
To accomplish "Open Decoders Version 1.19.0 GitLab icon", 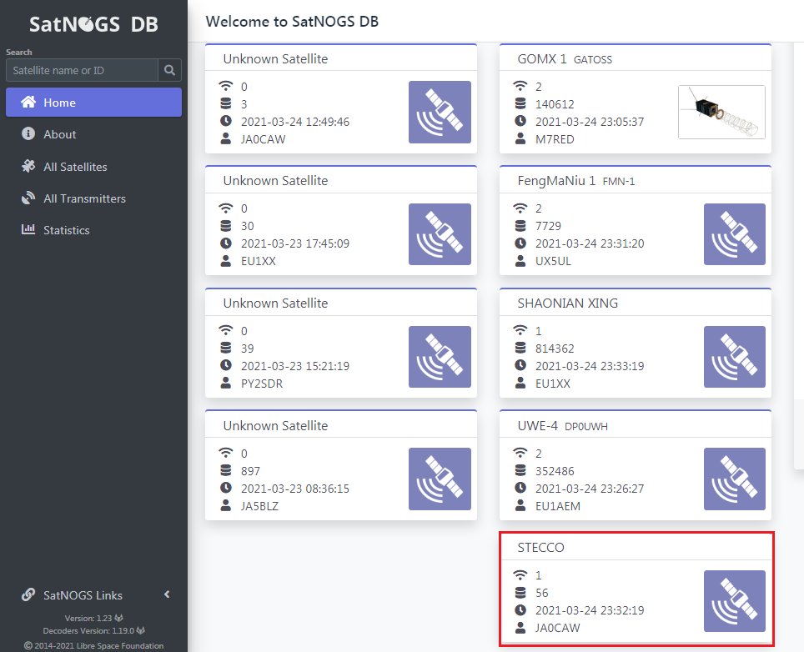I will pos(140,630).
